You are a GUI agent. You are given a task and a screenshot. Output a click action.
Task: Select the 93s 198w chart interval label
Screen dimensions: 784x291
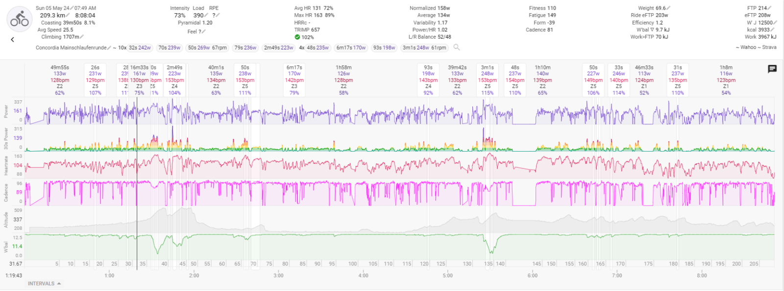tap(428, 80)
